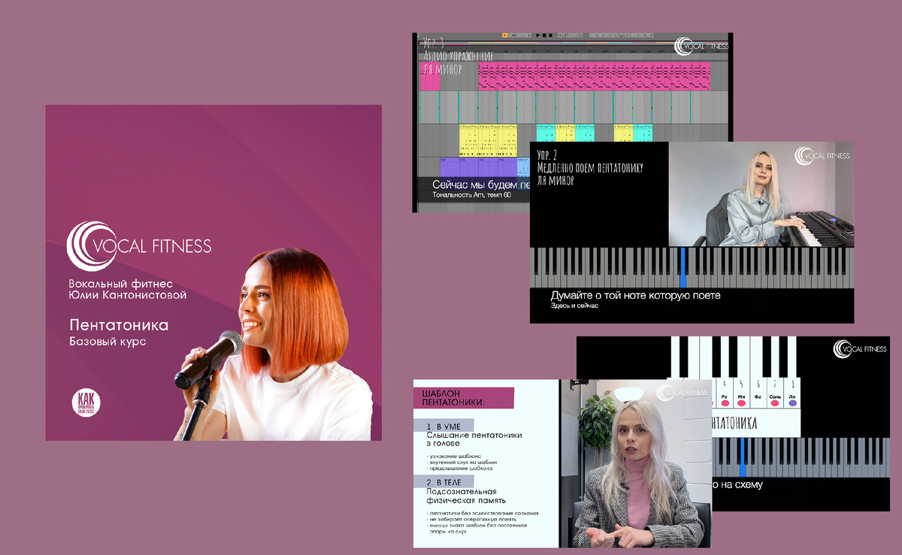This screenshot has width=902, height=555.
Task: Click the 'Аудио упражнение' heading
Action: click(459, 56)
